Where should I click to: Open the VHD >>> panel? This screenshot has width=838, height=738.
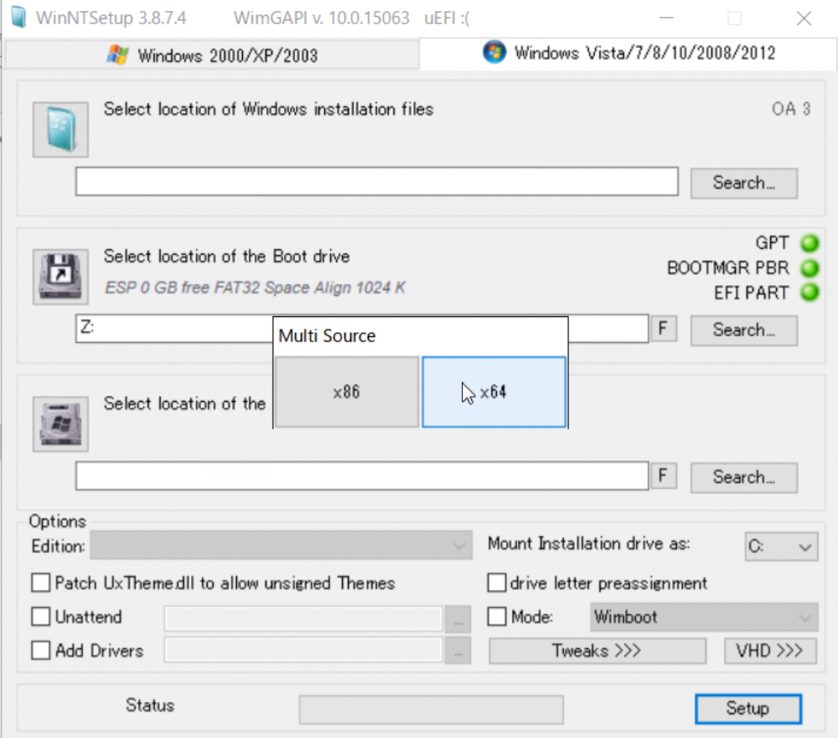(770, 651)
